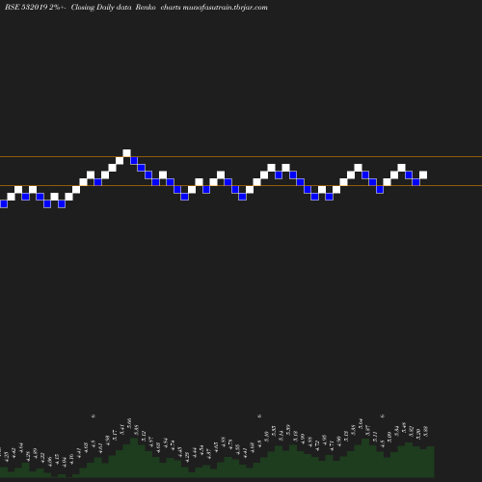This screenshot has height=482, width=482.
Task: Click the '4.04' value label
Action: 64,463
